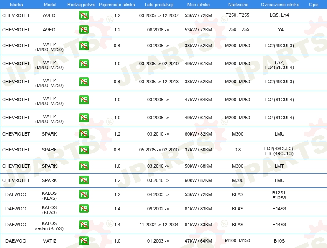Select capacity "1.4" in KALOS sedan row
Screen dimensions: 327x248
(117, 225)
